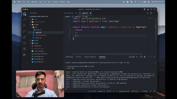This screenshot has height=99, width=177.
Task: Open README.md file
Action: click(x=39, y=59)
